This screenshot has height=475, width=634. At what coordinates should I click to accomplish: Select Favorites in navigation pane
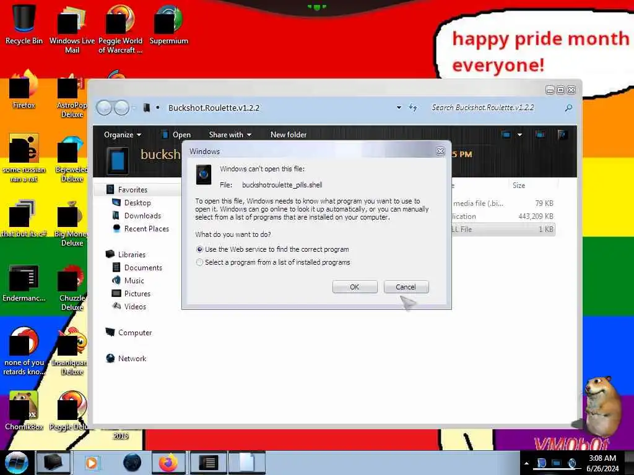[132, 189]
